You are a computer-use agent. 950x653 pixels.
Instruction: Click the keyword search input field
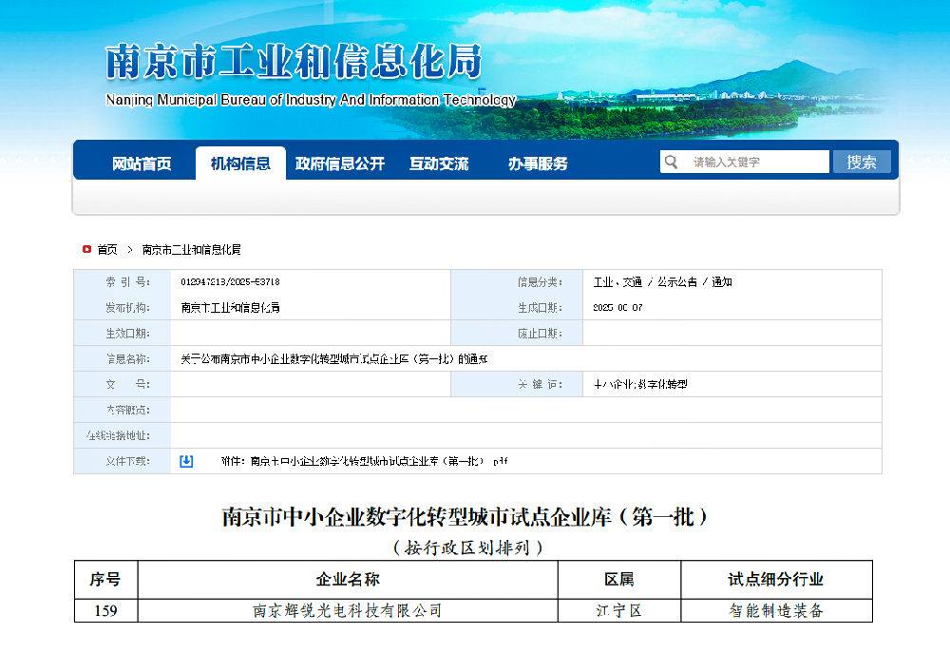tap(755, 161)
